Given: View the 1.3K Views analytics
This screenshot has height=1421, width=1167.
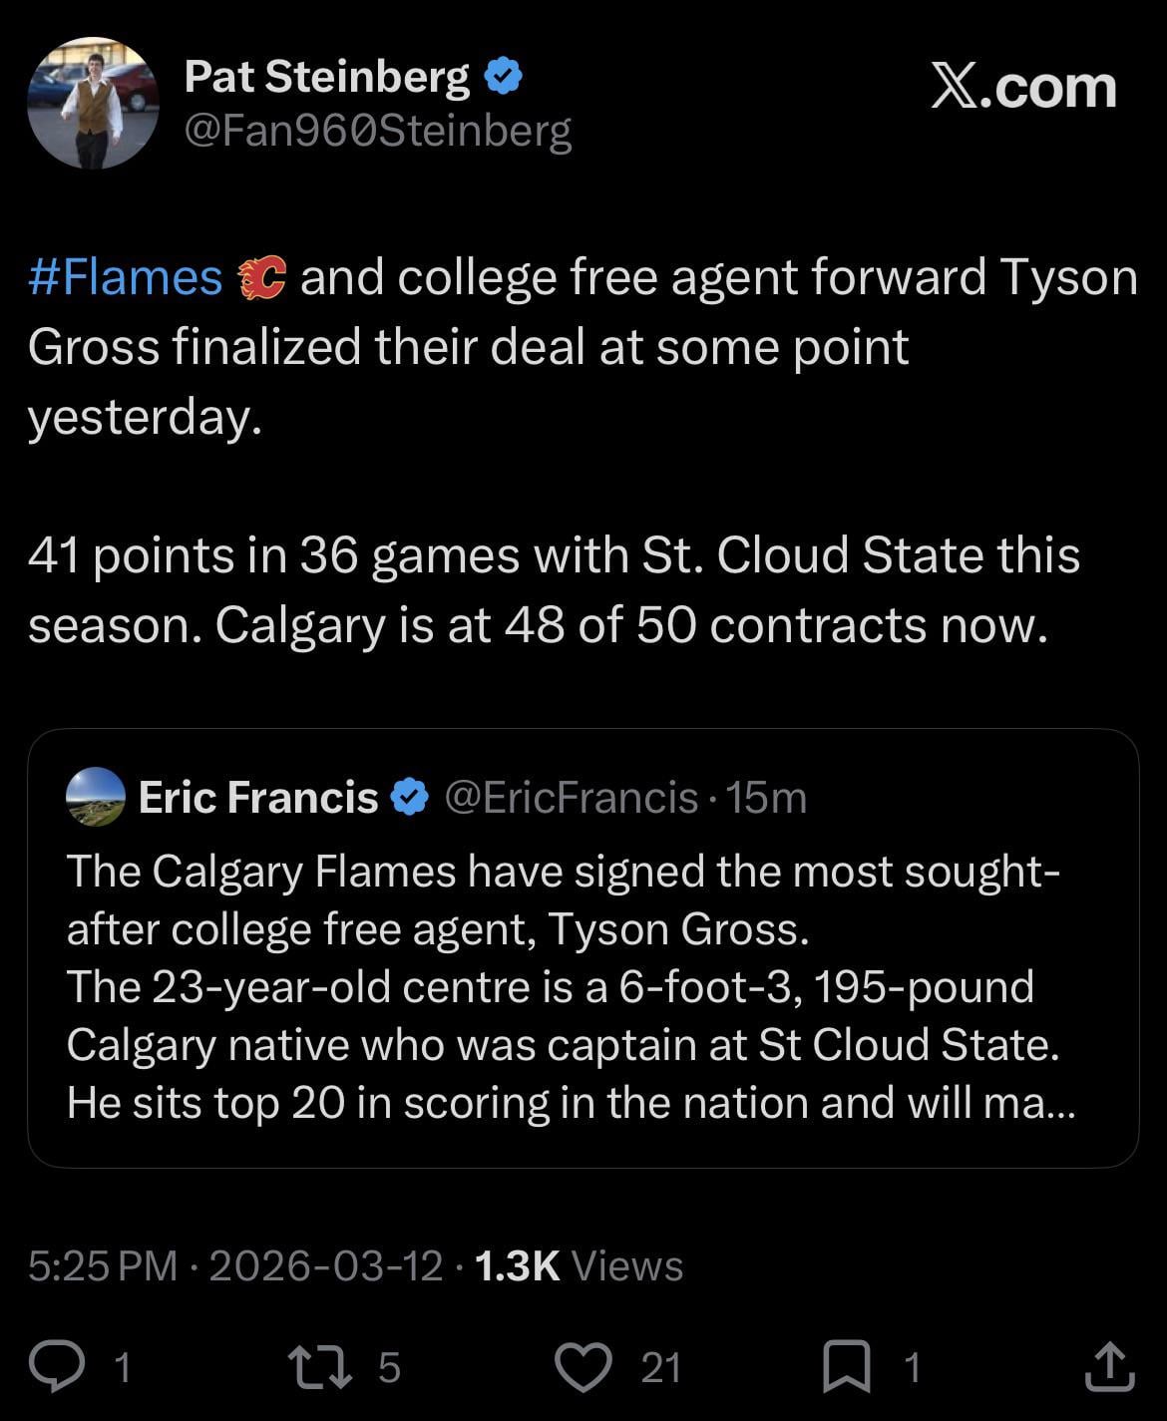Looking at the screenshot, I should click(x=579, y=1265).
